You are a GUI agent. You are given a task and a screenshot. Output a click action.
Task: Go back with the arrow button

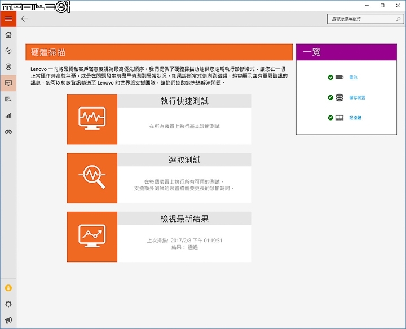(x=25, y=19)
